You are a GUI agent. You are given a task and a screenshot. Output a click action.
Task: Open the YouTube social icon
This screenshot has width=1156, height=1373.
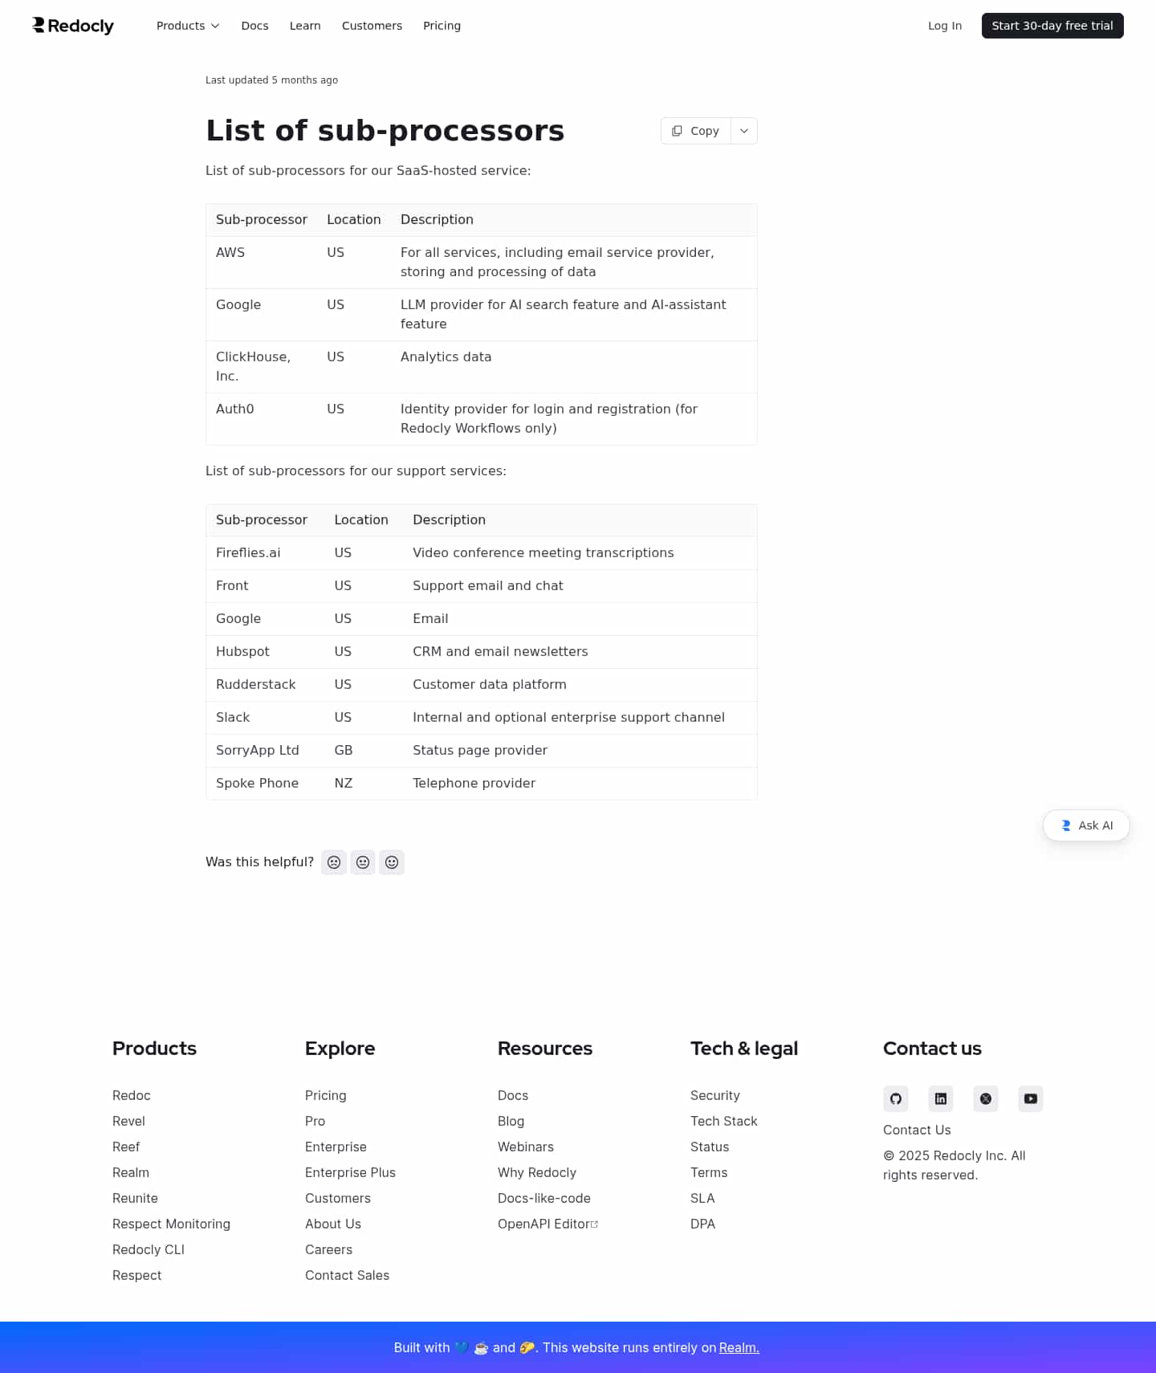(1031, 1098)
